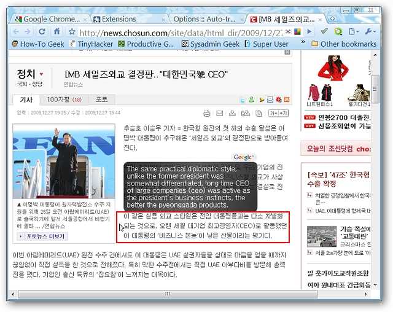Open the [속보] '47조' 한국형 headline
Screen dimensions: 393x312
[x=338, y=179]
